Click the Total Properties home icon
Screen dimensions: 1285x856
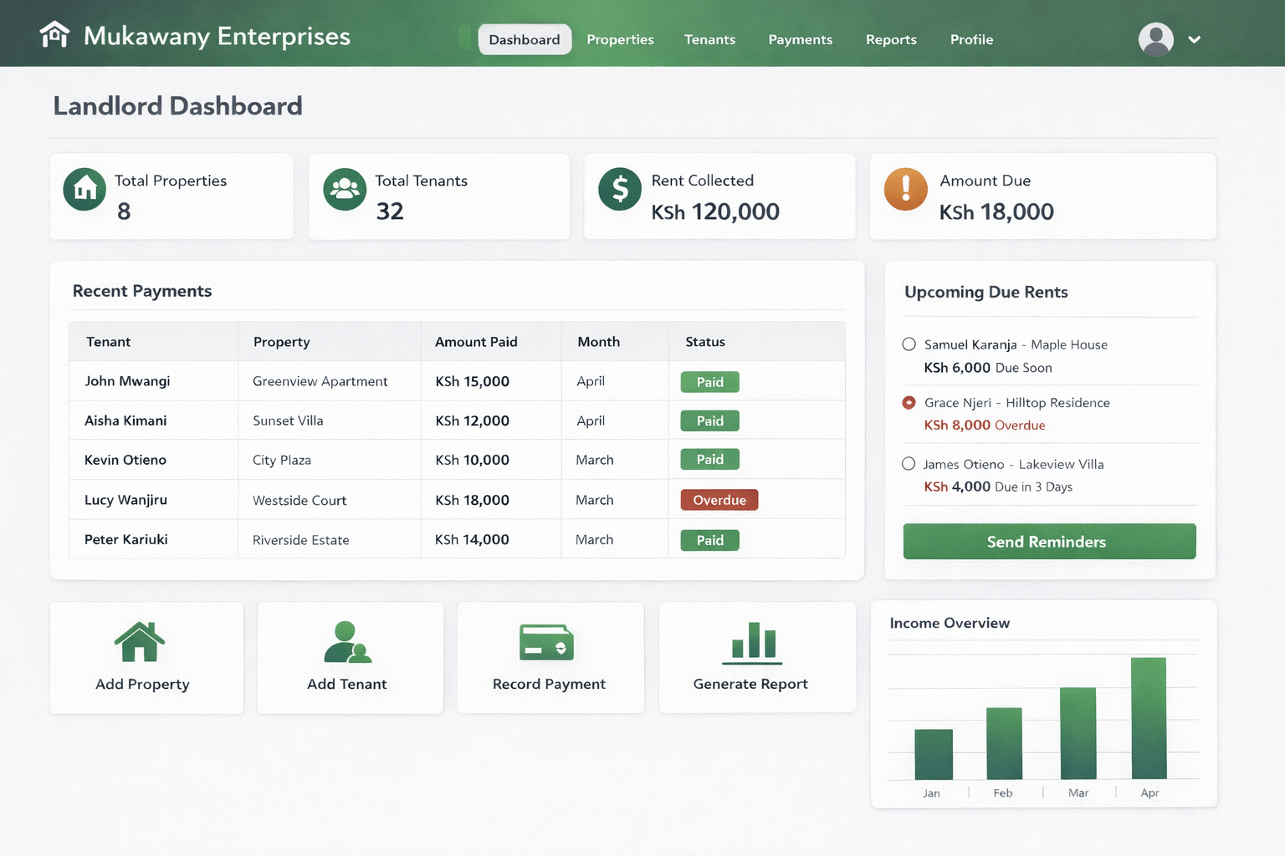pyautogui.click(x=84, y=189)
